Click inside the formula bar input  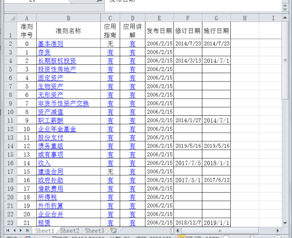[x=193, y=6]
